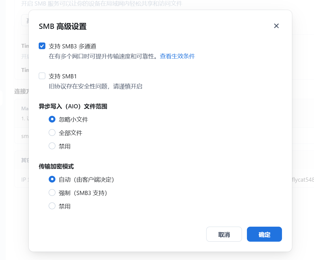Image resolution: width=314 pixels, height=260 pixels.
Task: Select 禁用 radio under 传输加密模式
Action: point(52,206)
